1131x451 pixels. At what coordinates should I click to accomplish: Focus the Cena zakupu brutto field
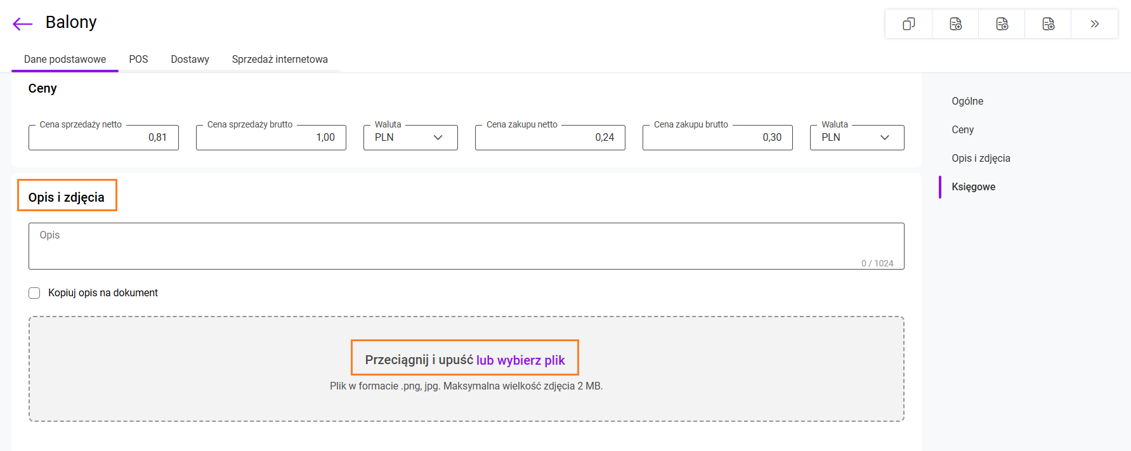717,138
